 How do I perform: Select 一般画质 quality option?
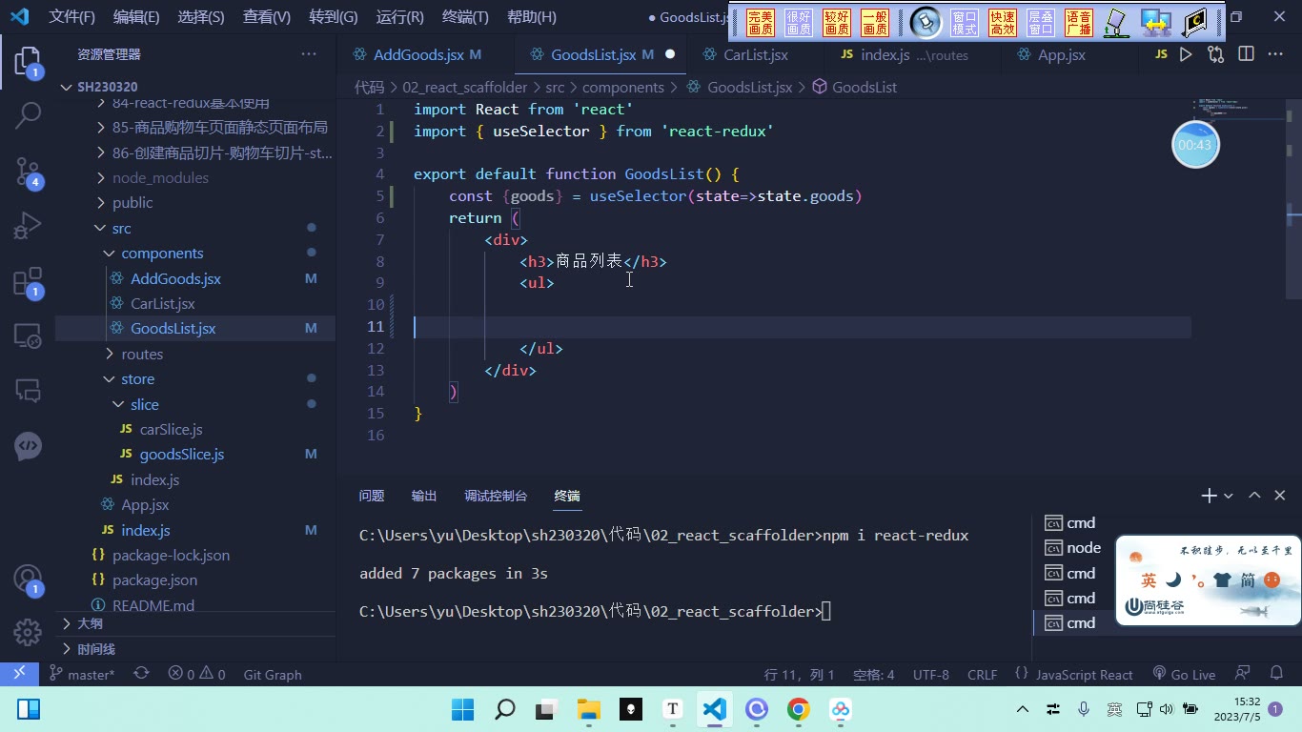pyautogui.click(x=875, y=23)
